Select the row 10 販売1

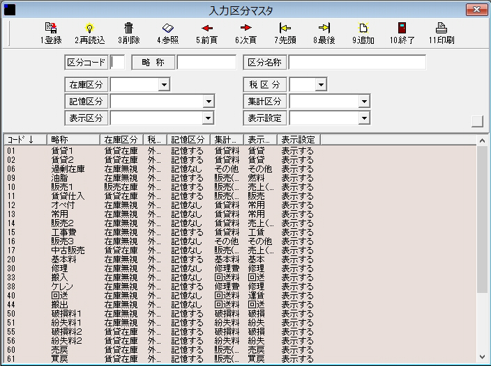(x=63, y=187)
